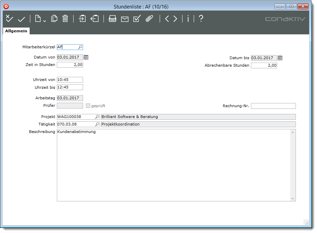Go to the previous record arrow
317x233 pixels.
pos(167,19)
